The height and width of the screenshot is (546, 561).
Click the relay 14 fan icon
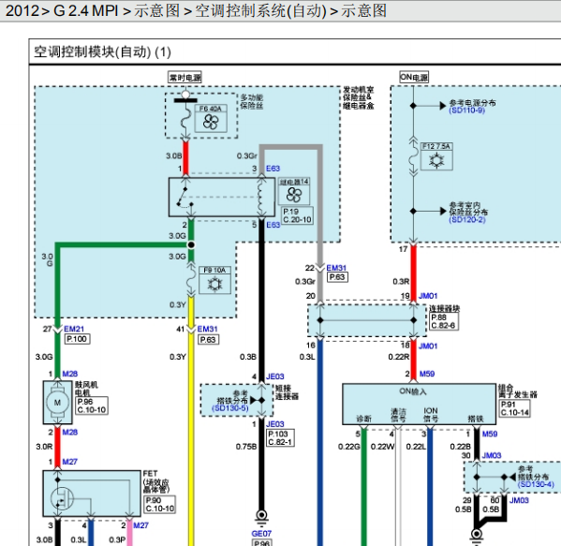(294, 195)
